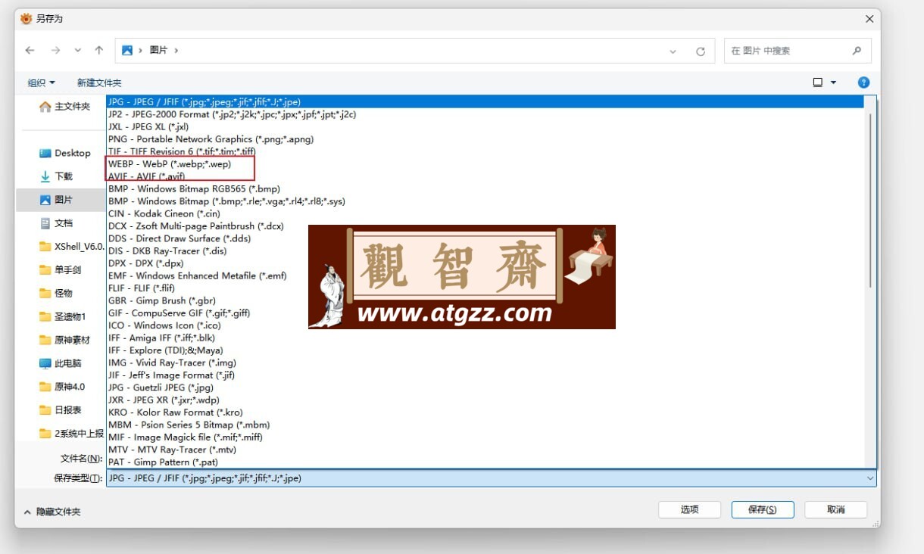Open 圣遗物1 folder in sidebar
Image resolution: width=924 pixels, height=554 pixels.
[x=63, y=316]
